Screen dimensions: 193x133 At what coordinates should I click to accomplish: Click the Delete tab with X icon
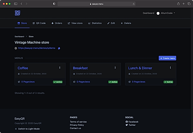click(126, 23)
